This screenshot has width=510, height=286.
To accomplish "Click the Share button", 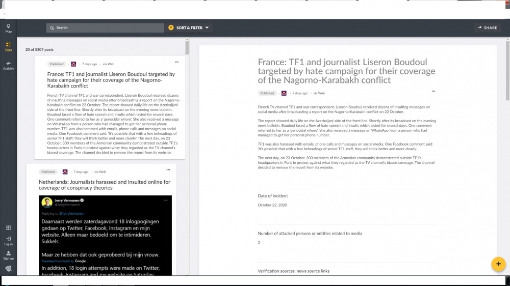I will (x=487, y=27).
